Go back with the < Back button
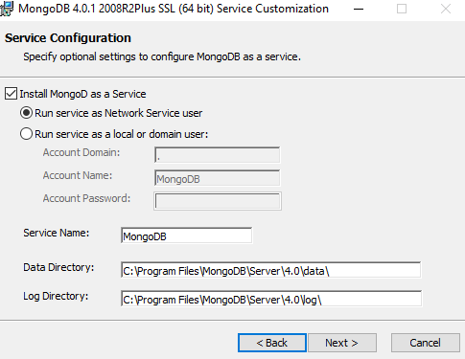The image size is (465, 359). coord(272,343)
